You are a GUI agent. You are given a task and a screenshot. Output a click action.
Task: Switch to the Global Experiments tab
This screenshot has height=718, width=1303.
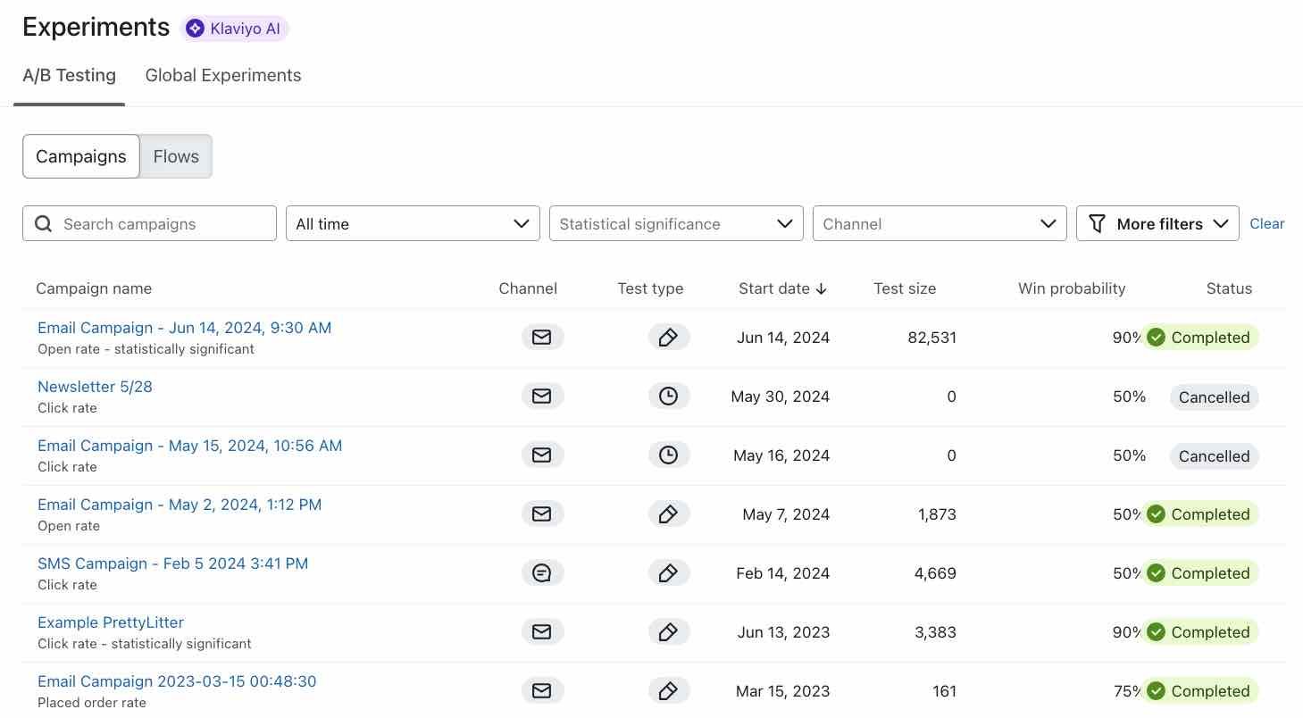pos(222,75)
